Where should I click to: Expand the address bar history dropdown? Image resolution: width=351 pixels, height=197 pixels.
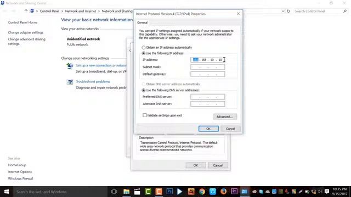click(283, 11)
